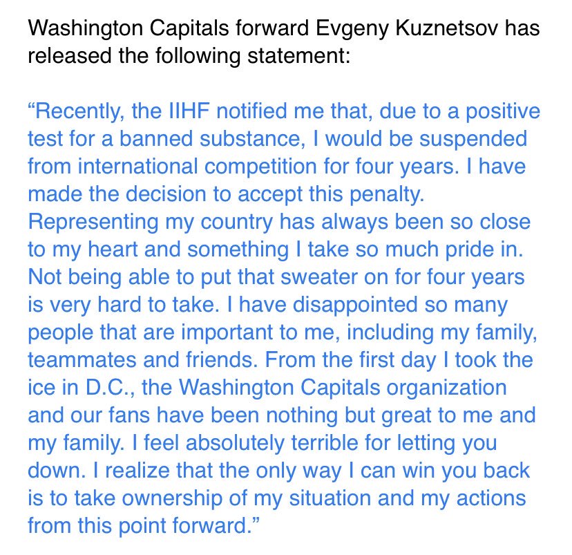
Task: Click the word 'ownership'
Action: pos(171,499)
